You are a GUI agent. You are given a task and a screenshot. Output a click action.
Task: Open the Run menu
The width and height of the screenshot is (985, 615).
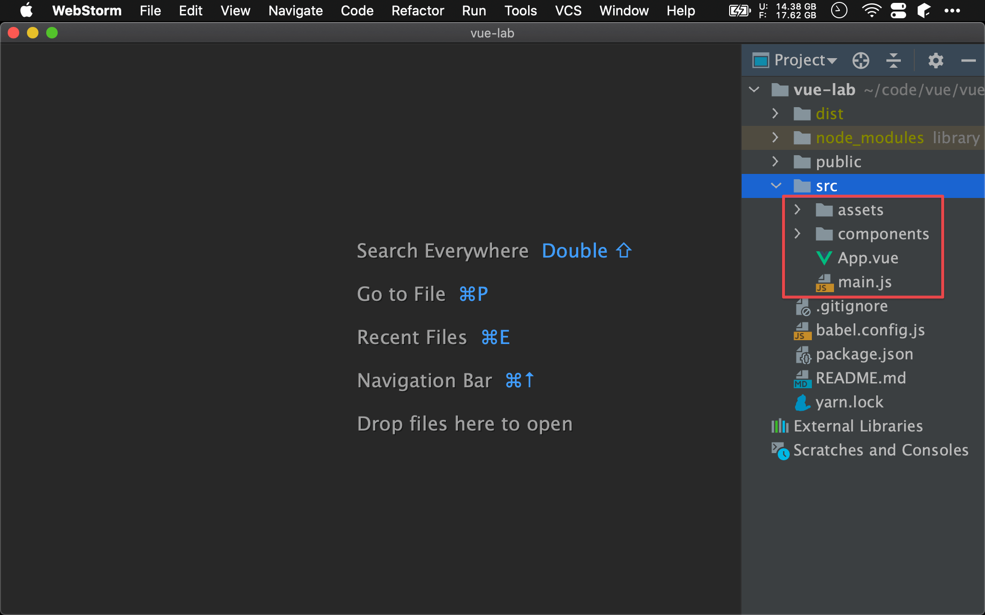[474, 11]
